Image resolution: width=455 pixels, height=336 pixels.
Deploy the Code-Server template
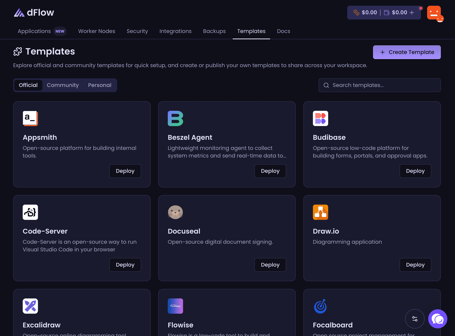pos(125,265)
